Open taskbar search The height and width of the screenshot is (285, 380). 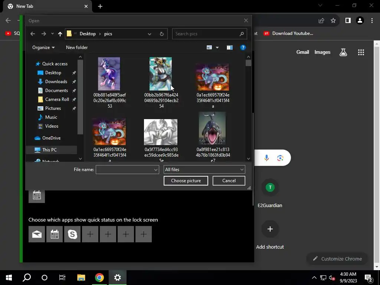pos(27,278)
